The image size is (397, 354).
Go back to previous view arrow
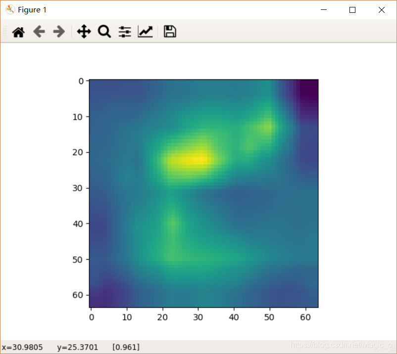pyautogui.click(x=39, y=32)
